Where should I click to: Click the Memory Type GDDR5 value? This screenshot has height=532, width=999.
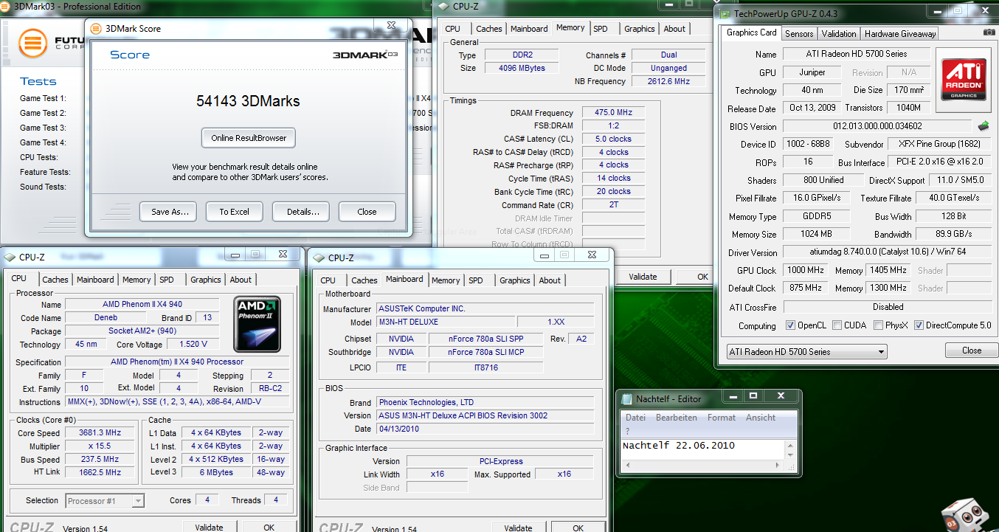(x=816, y=217)
